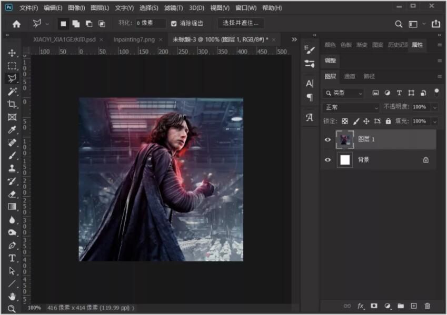Click the 选择并遮住 button
447x315 pixels.
coord(241,23)
